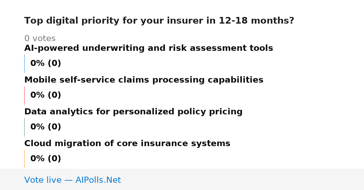Pick Data analytics for personalized policy pricing
The image size is (364, 190).
click(133, 112)
